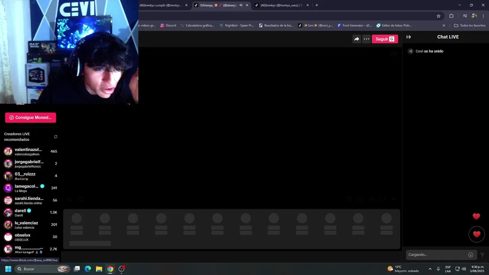Click obselux avatar thumbnail

click(x=8, y=237)
